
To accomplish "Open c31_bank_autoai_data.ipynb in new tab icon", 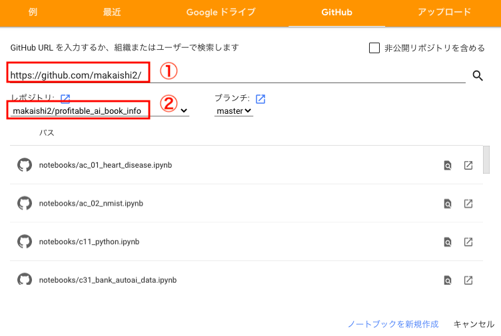I will (468, 280).
